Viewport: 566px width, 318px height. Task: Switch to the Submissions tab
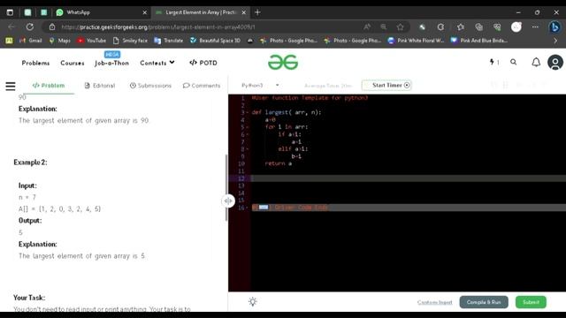pyautogui.click(x=150, y=86)
